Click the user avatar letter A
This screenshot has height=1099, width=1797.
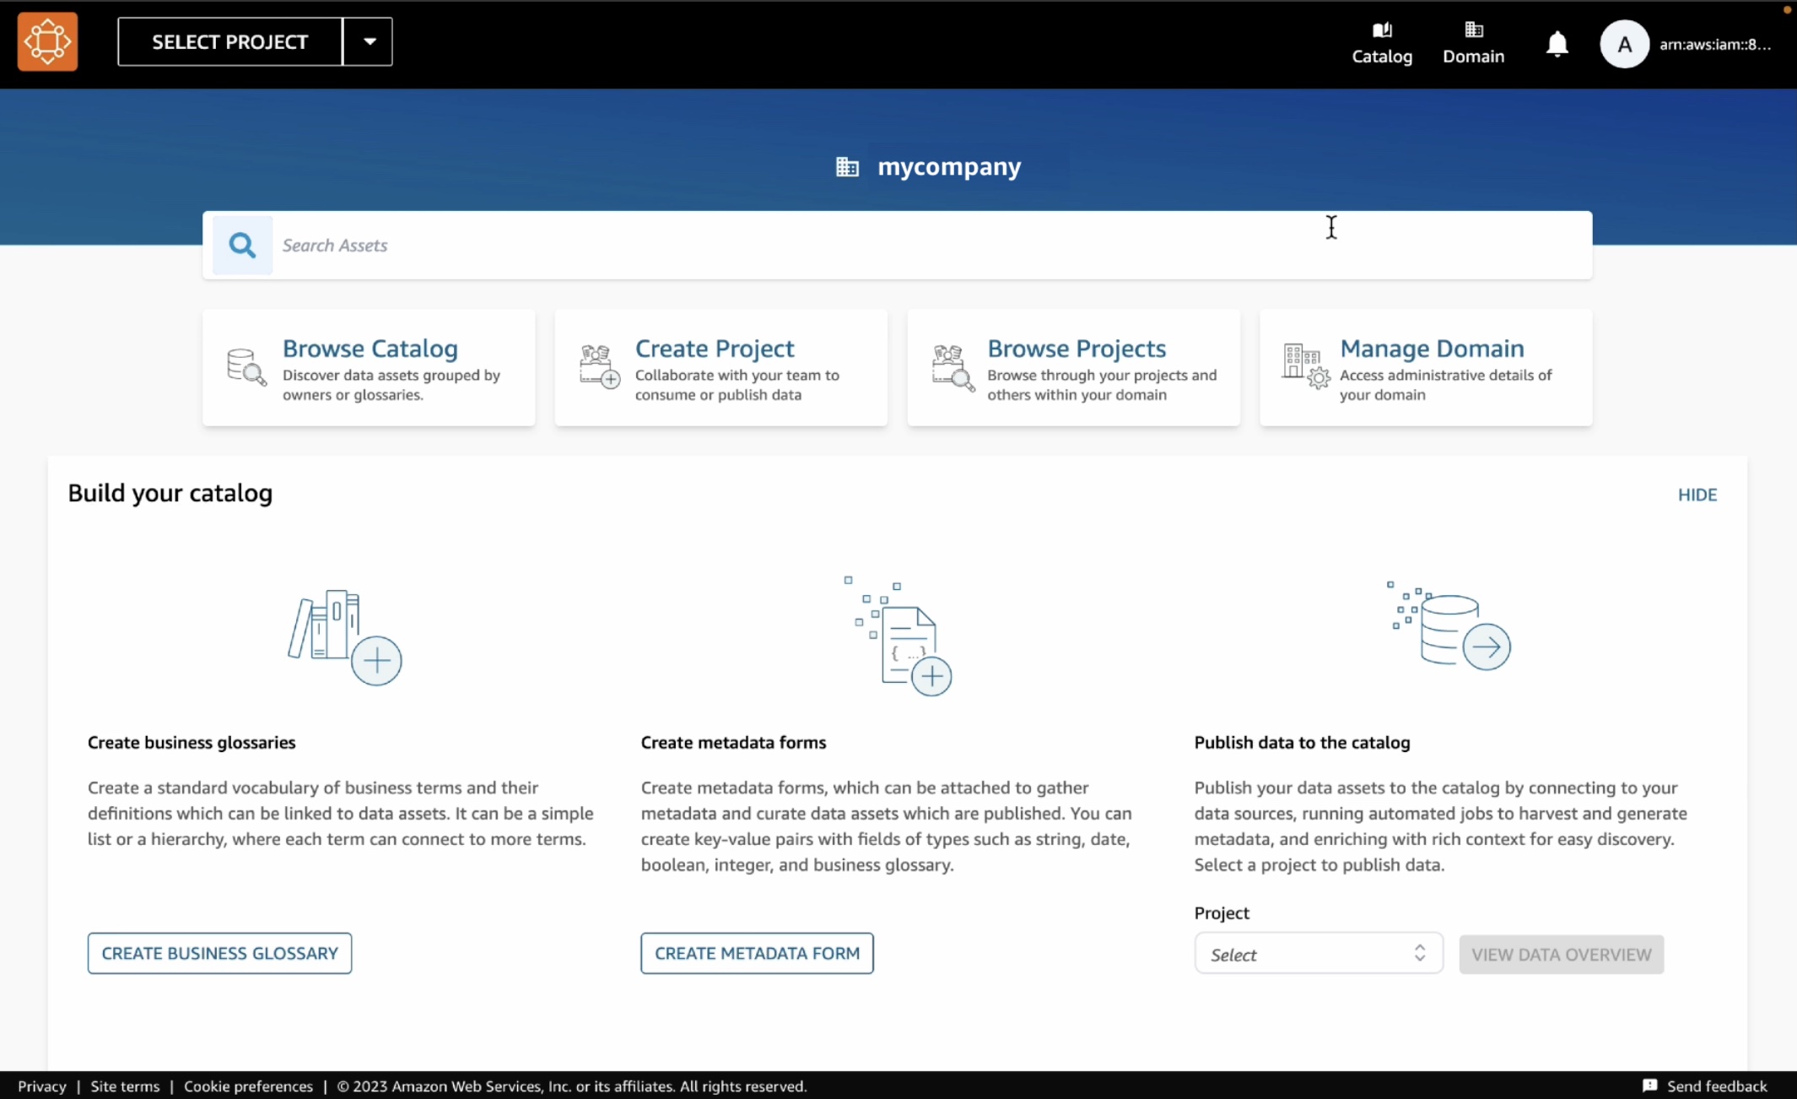[x=1624, y=44]
